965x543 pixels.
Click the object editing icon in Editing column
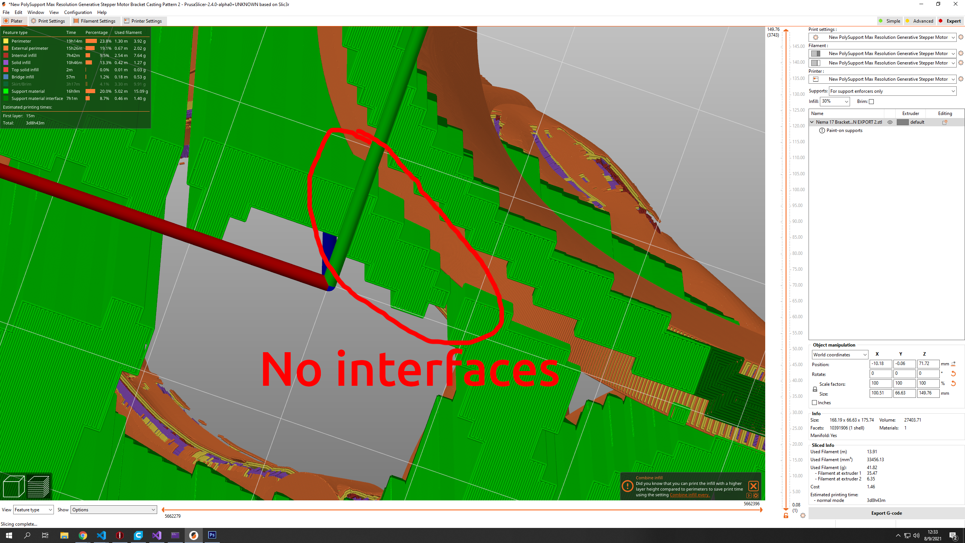point(945,122)
